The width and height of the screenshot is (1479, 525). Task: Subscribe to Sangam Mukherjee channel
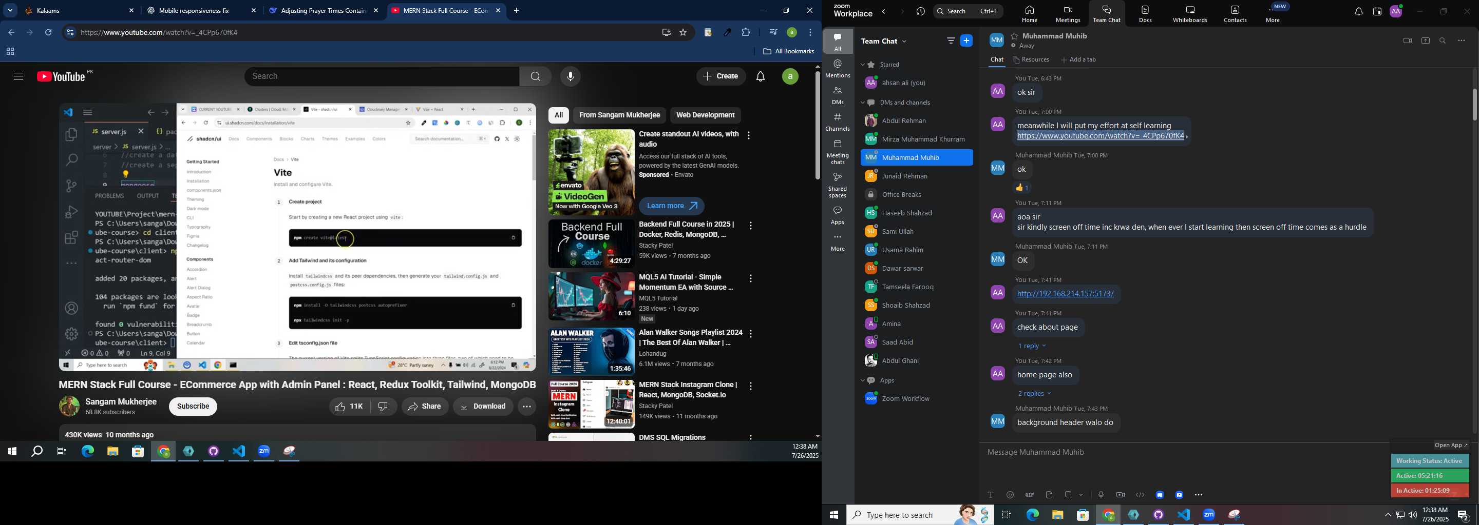click(193, 407)
